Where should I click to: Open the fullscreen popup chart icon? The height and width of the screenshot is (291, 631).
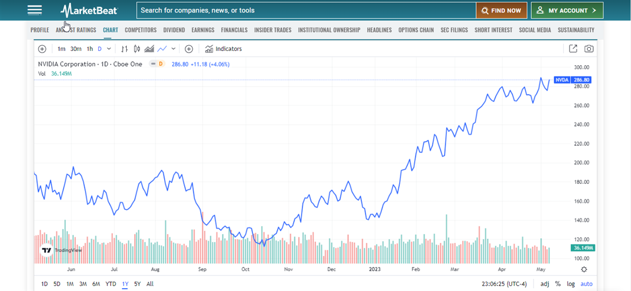tap(573, 49)
